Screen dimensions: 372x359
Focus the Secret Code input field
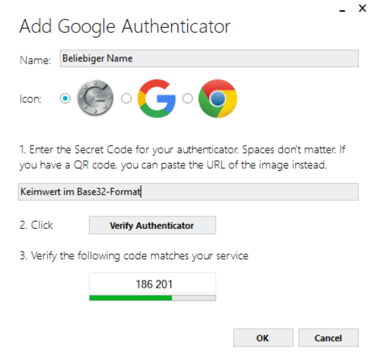pyautogui.click(x=188, y=191)
